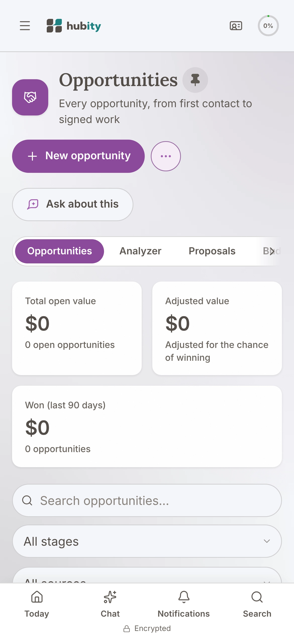Image resolution: width=294 pixels, height=637 pixels.
Task: Expand the All stages dropdown
Action: (147, 541)
